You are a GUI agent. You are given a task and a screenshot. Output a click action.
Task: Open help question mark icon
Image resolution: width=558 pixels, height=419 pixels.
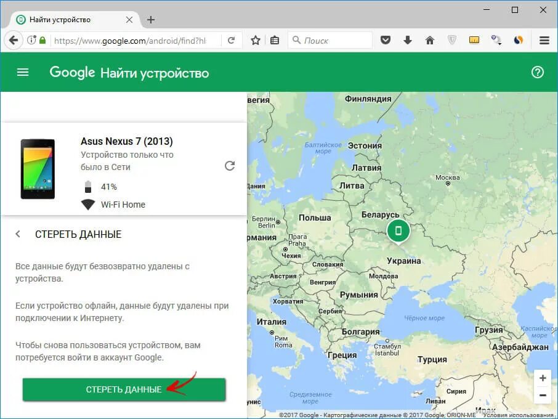(537, 72)
